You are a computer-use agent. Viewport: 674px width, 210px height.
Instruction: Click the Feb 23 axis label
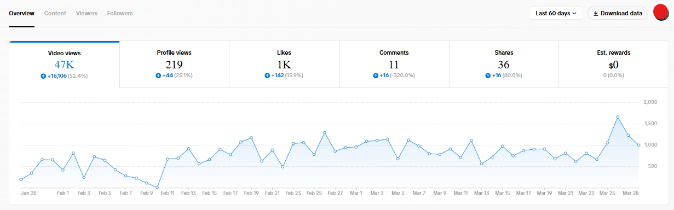(293, 193)
